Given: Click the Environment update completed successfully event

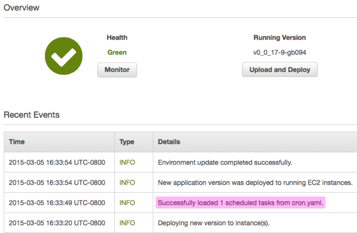Looking at the screenshot, I should click(x=225, y=163).
